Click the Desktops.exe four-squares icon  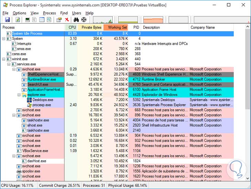[x=29, y=100]
